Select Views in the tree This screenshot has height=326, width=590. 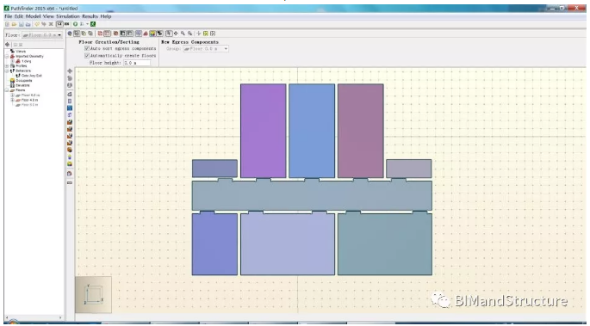click(x=21, y=52)
